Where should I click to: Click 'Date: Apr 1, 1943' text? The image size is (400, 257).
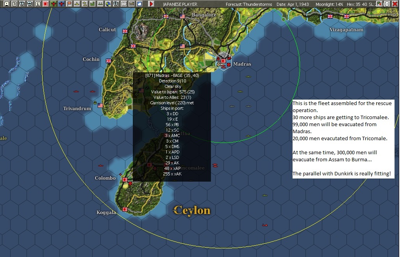(293, 4)
